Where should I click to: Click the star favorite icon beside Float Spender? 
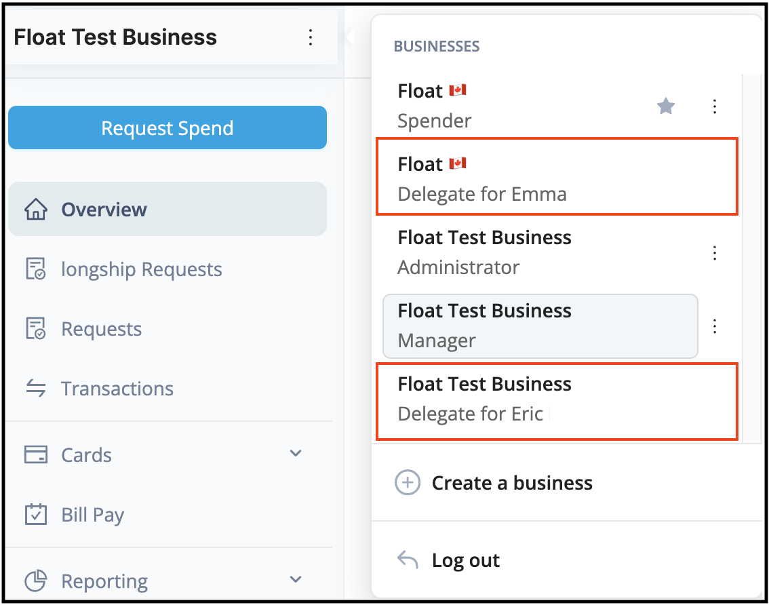pos(666,106)
